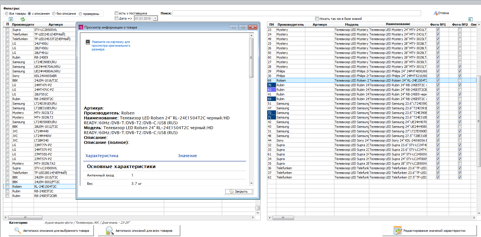Viewport: 481px width, 237px height.
Task: Sort the left table by Артикул column
Action: coord(55,25)
